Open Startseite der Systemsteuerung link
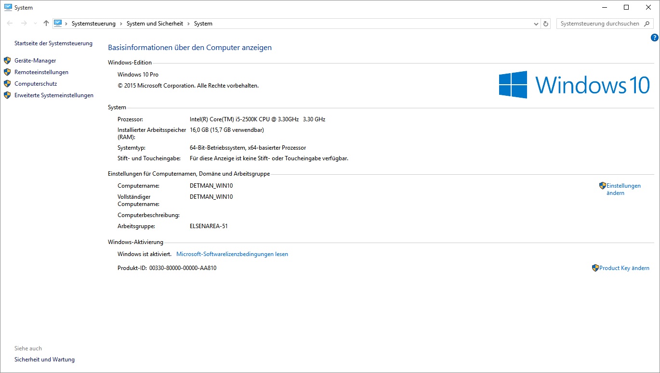The width and height of the screenshot is (660, 373). pyautogui.click(x=53, y=43)
